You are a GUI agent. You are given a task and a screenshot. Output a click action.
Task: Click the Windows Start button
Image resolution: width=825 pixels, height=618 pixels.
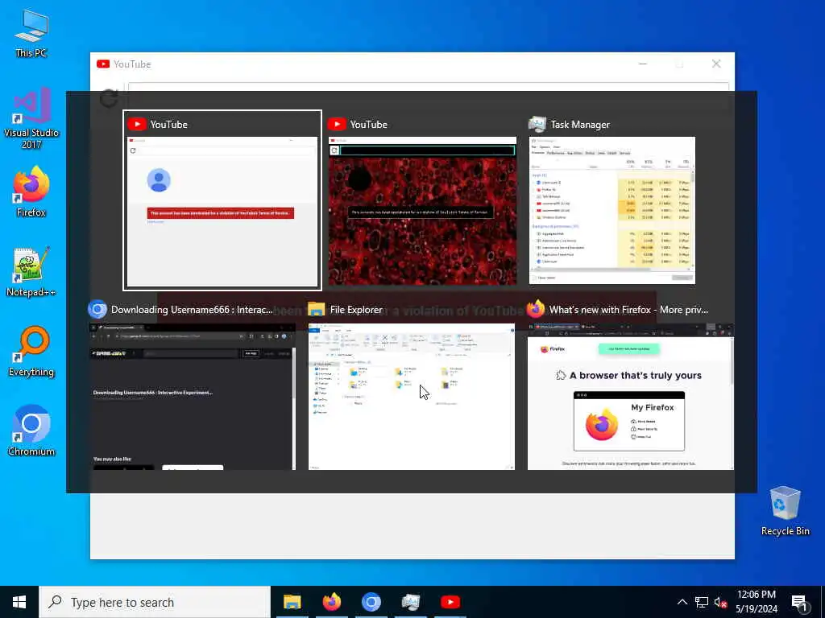(x=19, y=602)
